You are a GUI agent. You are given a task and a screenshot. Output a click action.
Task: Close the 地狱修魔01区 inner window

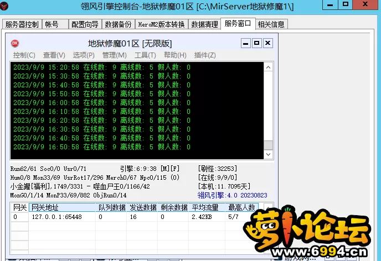[x=268, y=44]
